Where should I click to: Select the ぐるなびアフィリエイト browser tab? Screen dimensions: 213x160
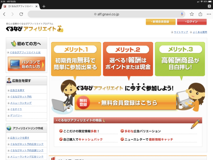tap(21, 6)
